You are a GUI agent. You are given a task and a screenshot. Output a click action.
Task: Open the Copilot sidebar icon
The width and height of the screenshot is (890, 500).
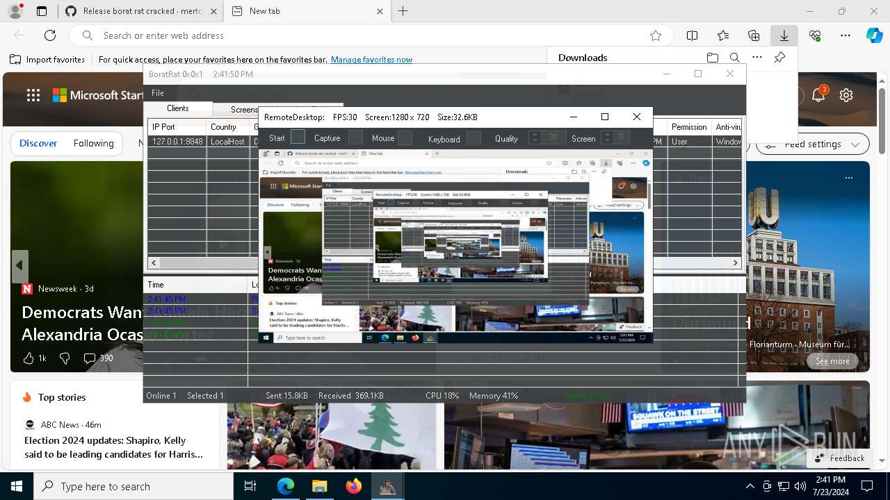[x=874, y=35]
